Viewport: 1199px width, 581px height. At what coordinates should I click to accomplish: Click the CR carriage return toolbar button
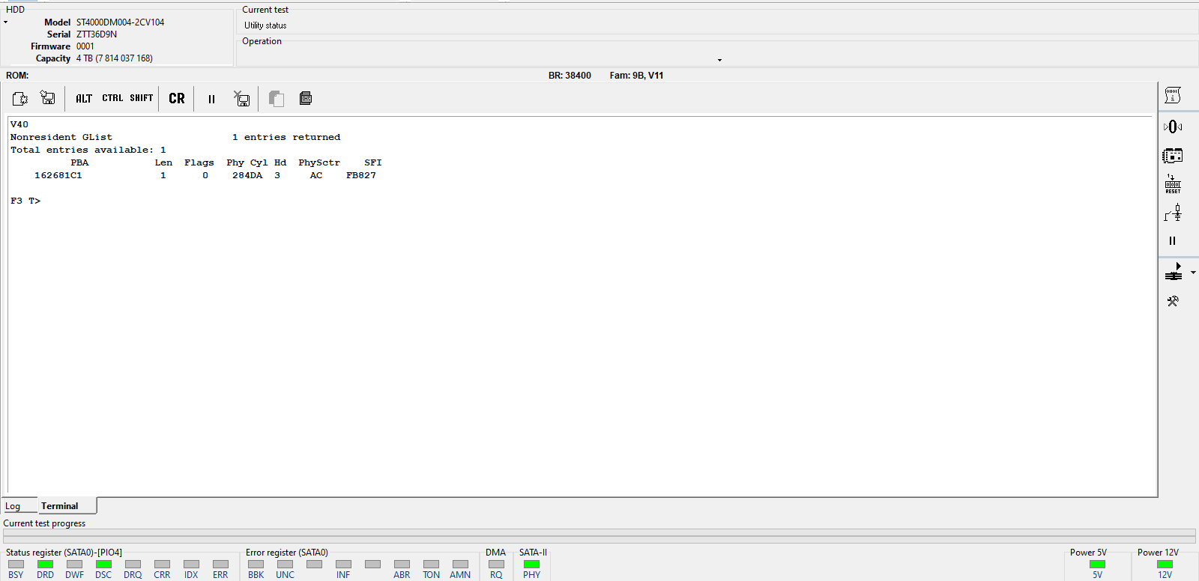(x=177, y=98)
